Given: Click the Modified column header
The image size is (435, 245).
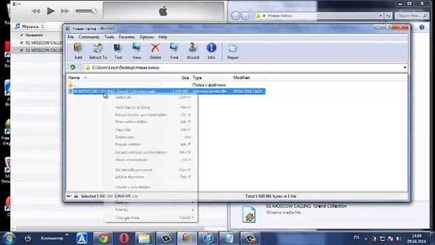Looking at the screenshot, I should 241,78.
